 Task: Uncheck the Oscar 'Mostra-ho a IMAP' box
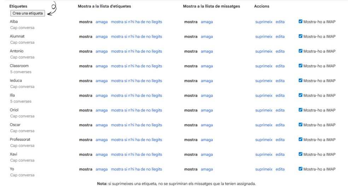point(300,125)
